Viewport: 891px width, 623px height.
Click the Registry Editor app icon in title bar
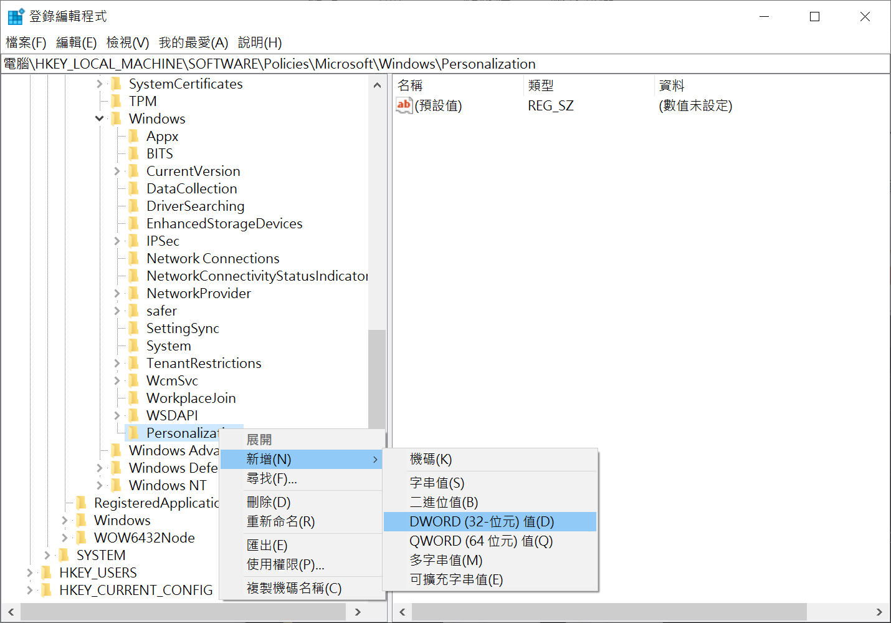[16, 16]
